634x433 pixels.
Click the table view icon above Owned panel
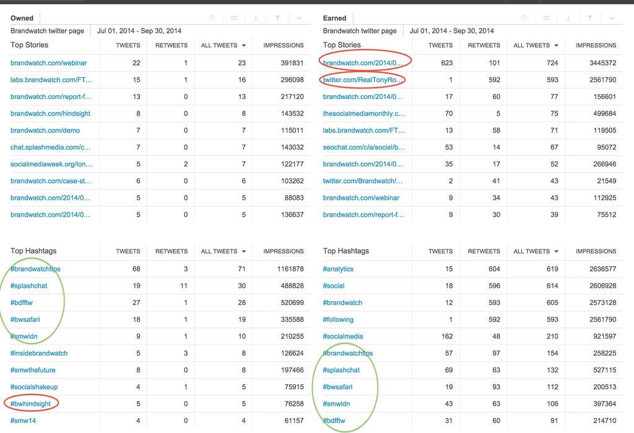pos(234,18)
